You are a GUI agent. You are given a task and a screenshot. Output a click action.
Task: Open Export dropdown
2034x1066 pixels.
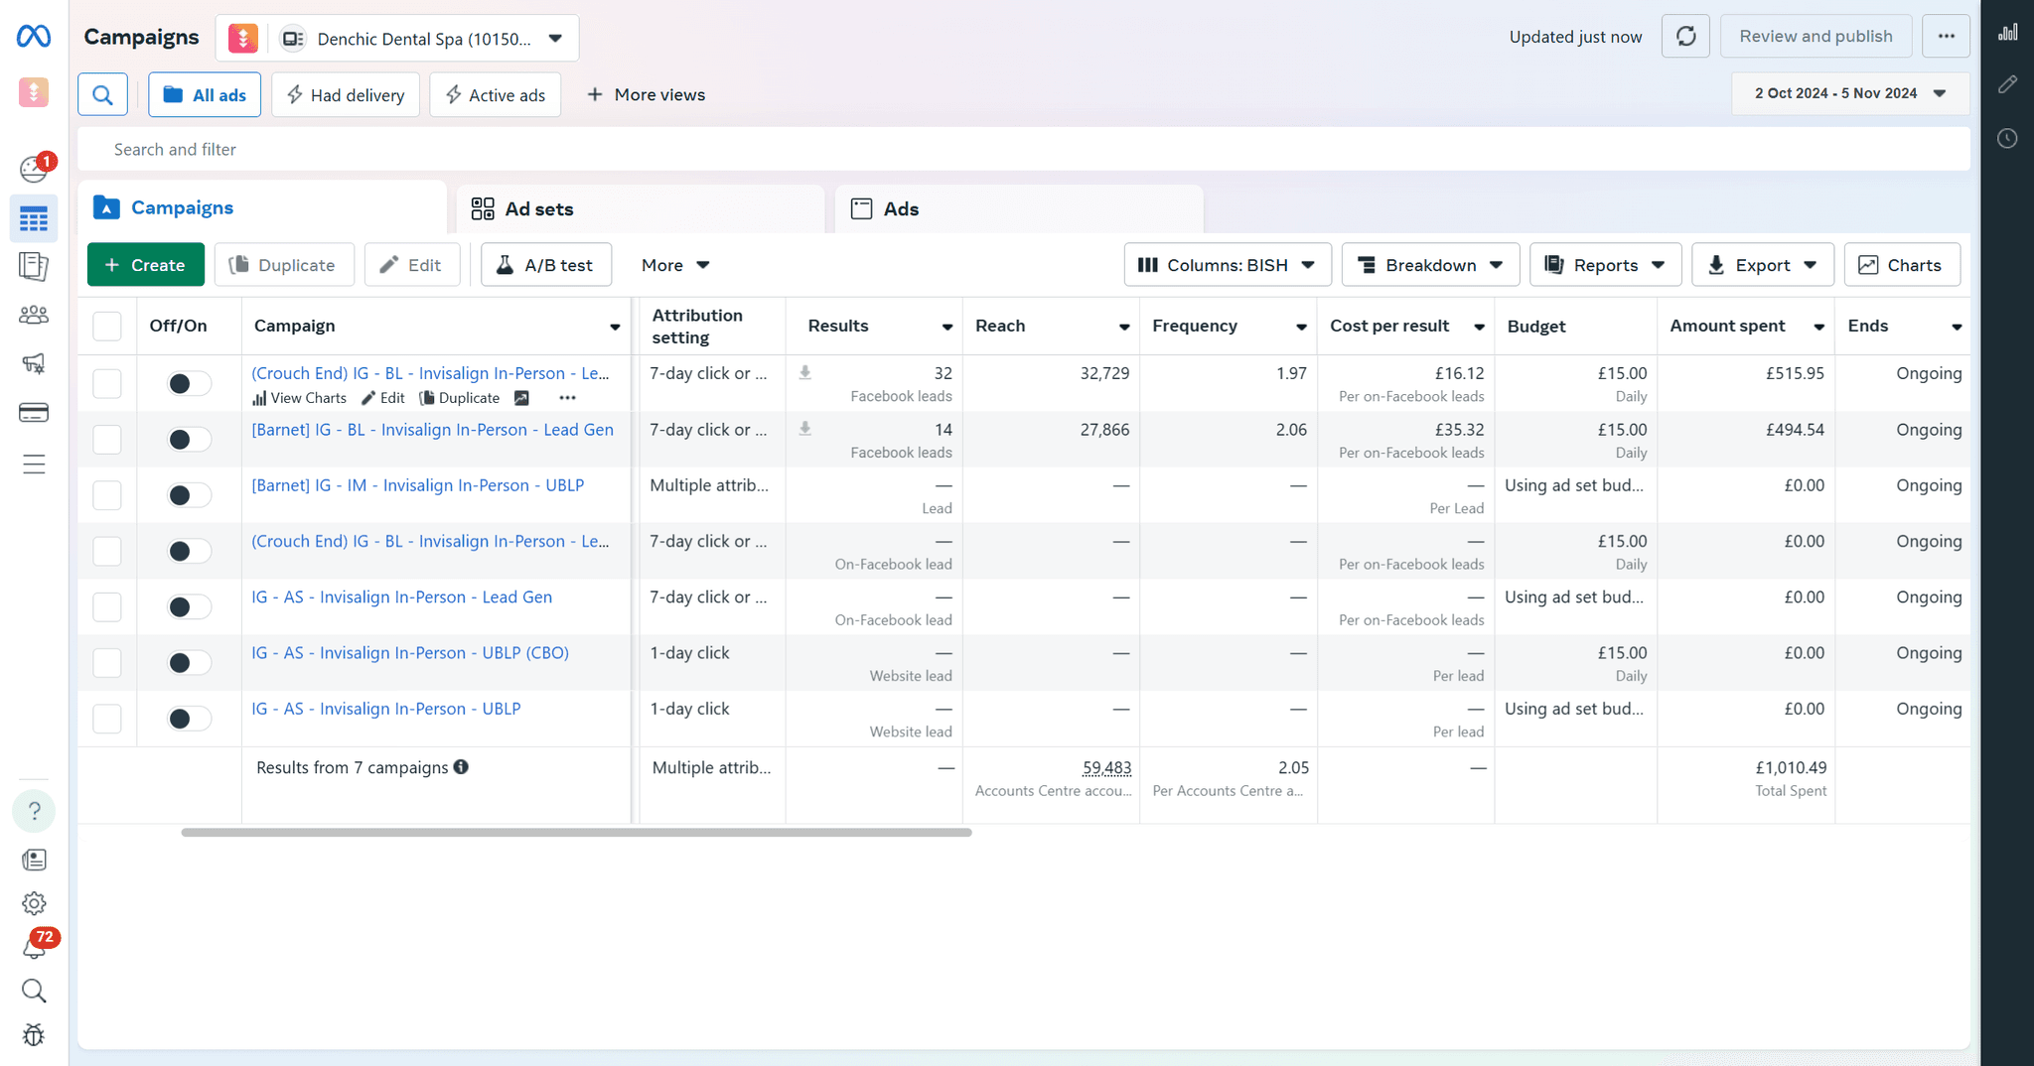(1763, 265)
